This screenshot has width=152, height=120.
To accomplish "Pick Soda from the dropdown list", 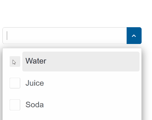I will 81,105.
